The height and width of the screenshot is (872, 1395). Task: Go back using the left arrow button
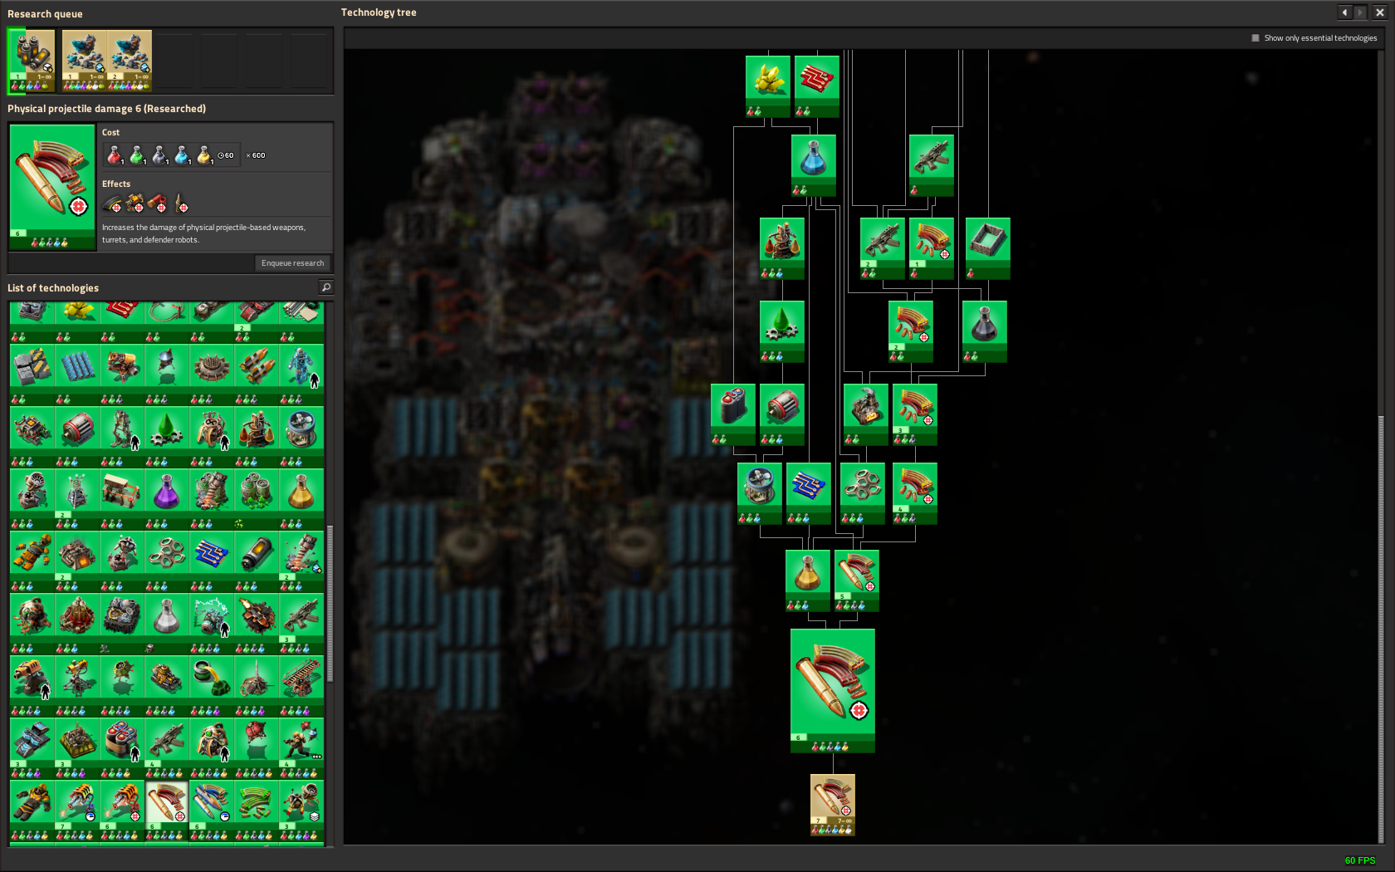coord(1344,12)
